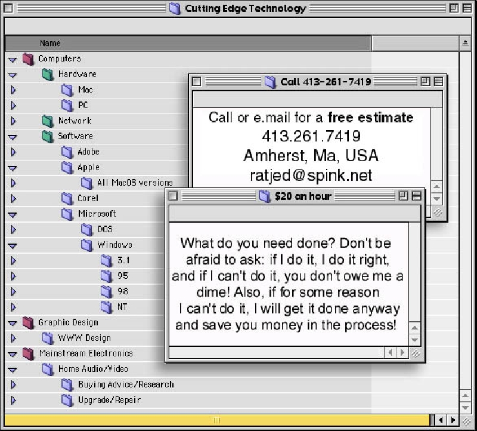Click the sort order button beside the Name header
This screenshot has width=477, height=431.
(465, 43)
